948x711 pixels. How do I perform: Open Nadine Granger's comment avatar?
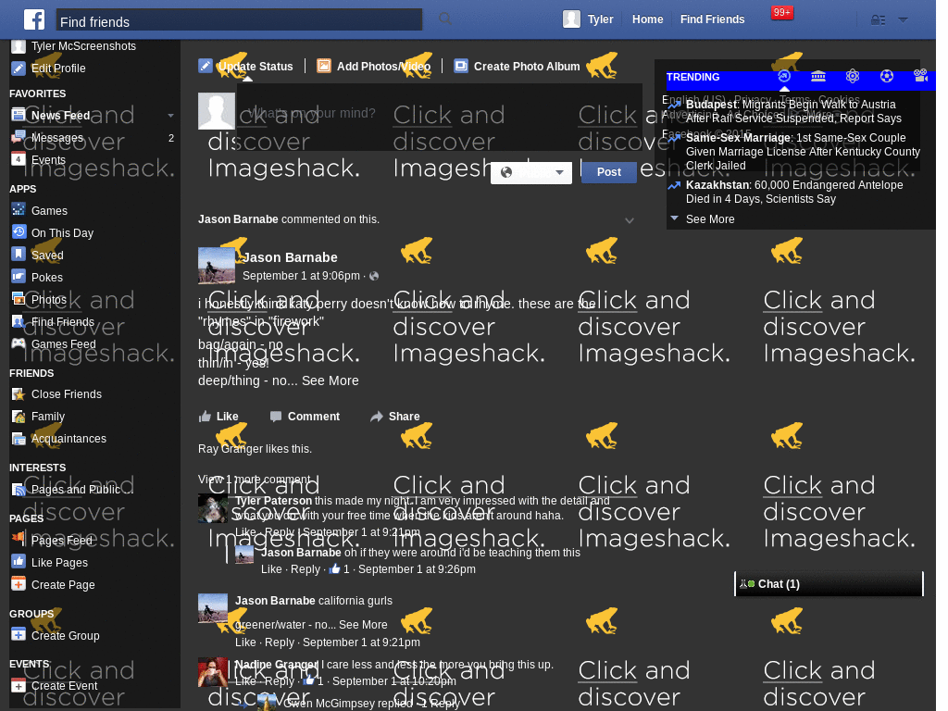(213, 672)
